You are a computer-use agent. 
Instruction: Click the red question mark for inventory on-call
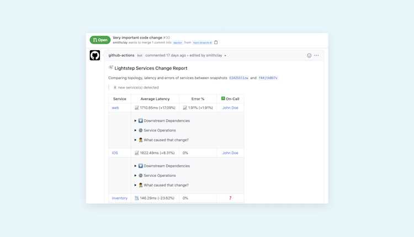[230, 198]
